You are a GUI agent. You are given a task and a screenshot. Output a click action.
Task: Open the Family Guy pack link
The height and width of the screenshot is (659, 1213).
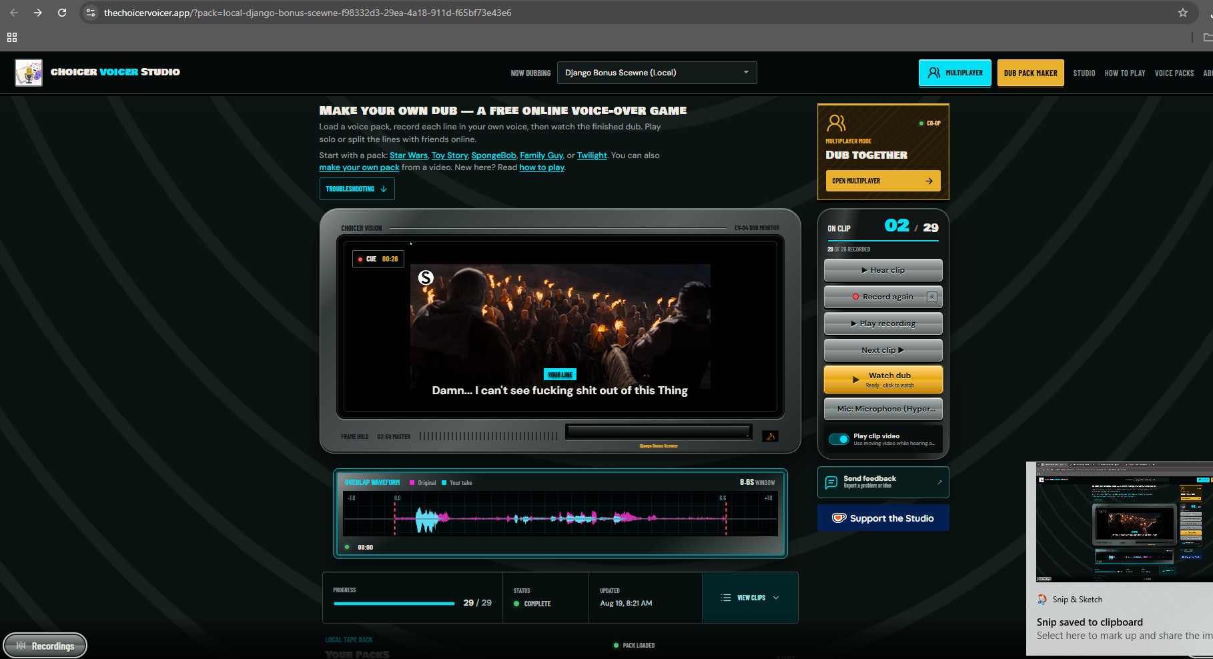[541, 155]
